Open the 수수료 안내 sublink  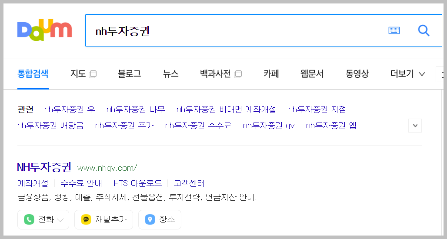tap(81, 183)
